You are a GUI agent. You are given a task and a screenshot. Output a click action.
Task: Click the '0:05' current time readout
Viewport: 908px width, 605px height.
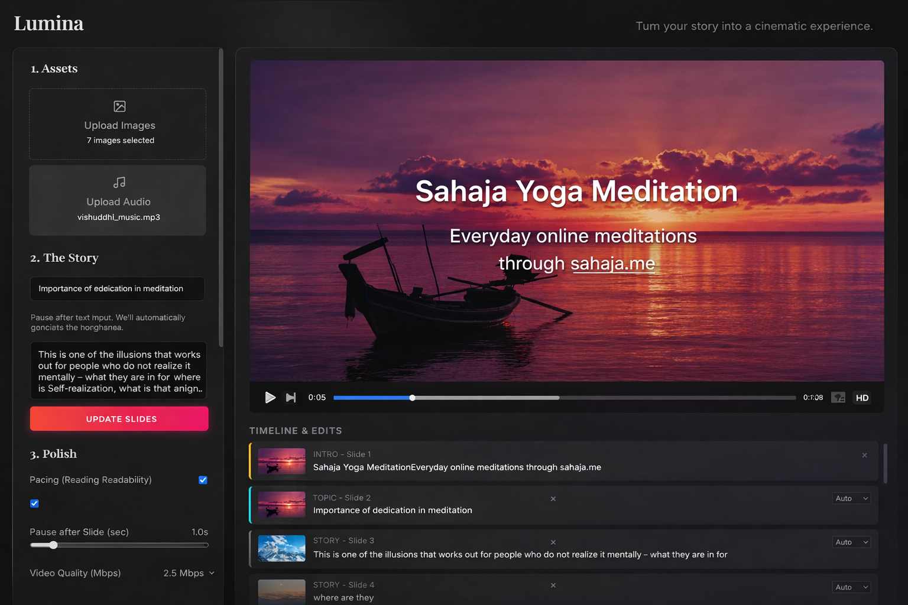[x=317, y=398]
